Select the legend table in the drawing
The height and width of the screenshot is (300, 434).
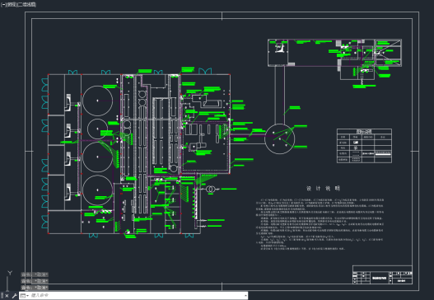pyautogui.click(x=364, y=146)
